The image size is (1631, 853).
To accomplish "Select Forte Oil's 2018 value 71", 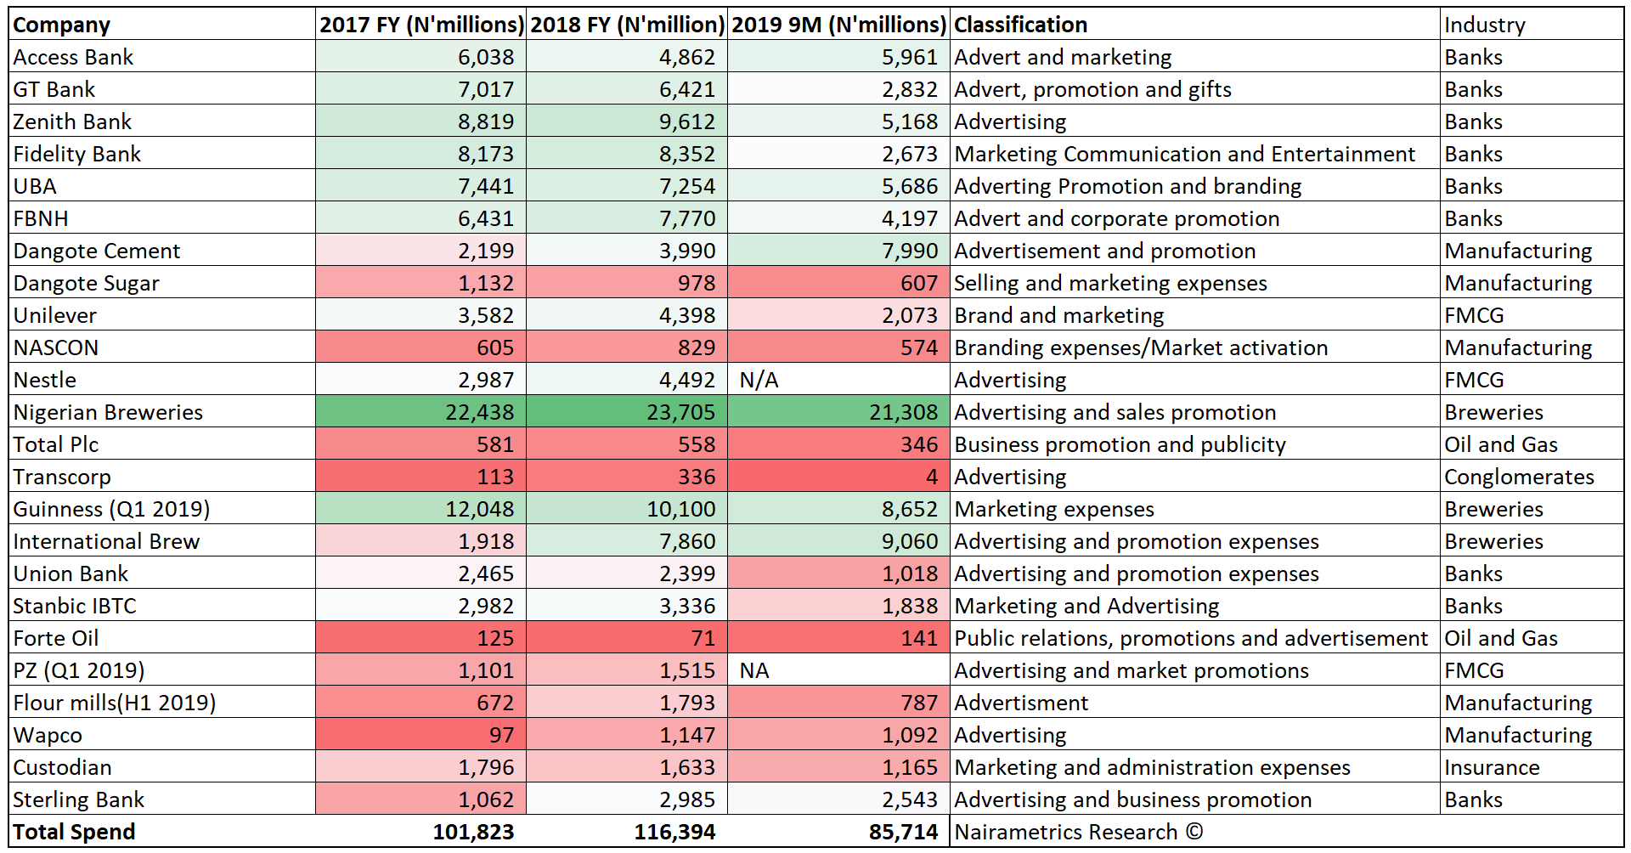I will click(627, 638).
